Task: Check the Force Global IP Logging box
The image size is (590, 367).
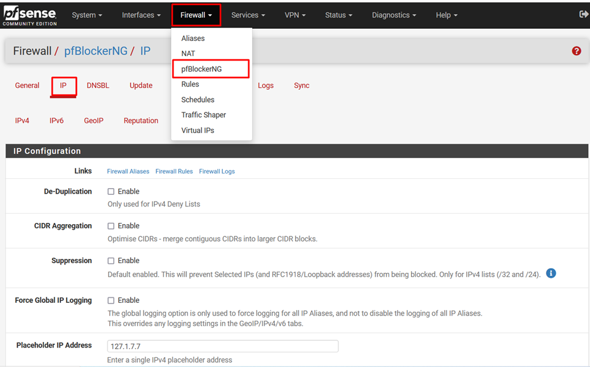Action: pyautogui.click(x=111, y=300)
